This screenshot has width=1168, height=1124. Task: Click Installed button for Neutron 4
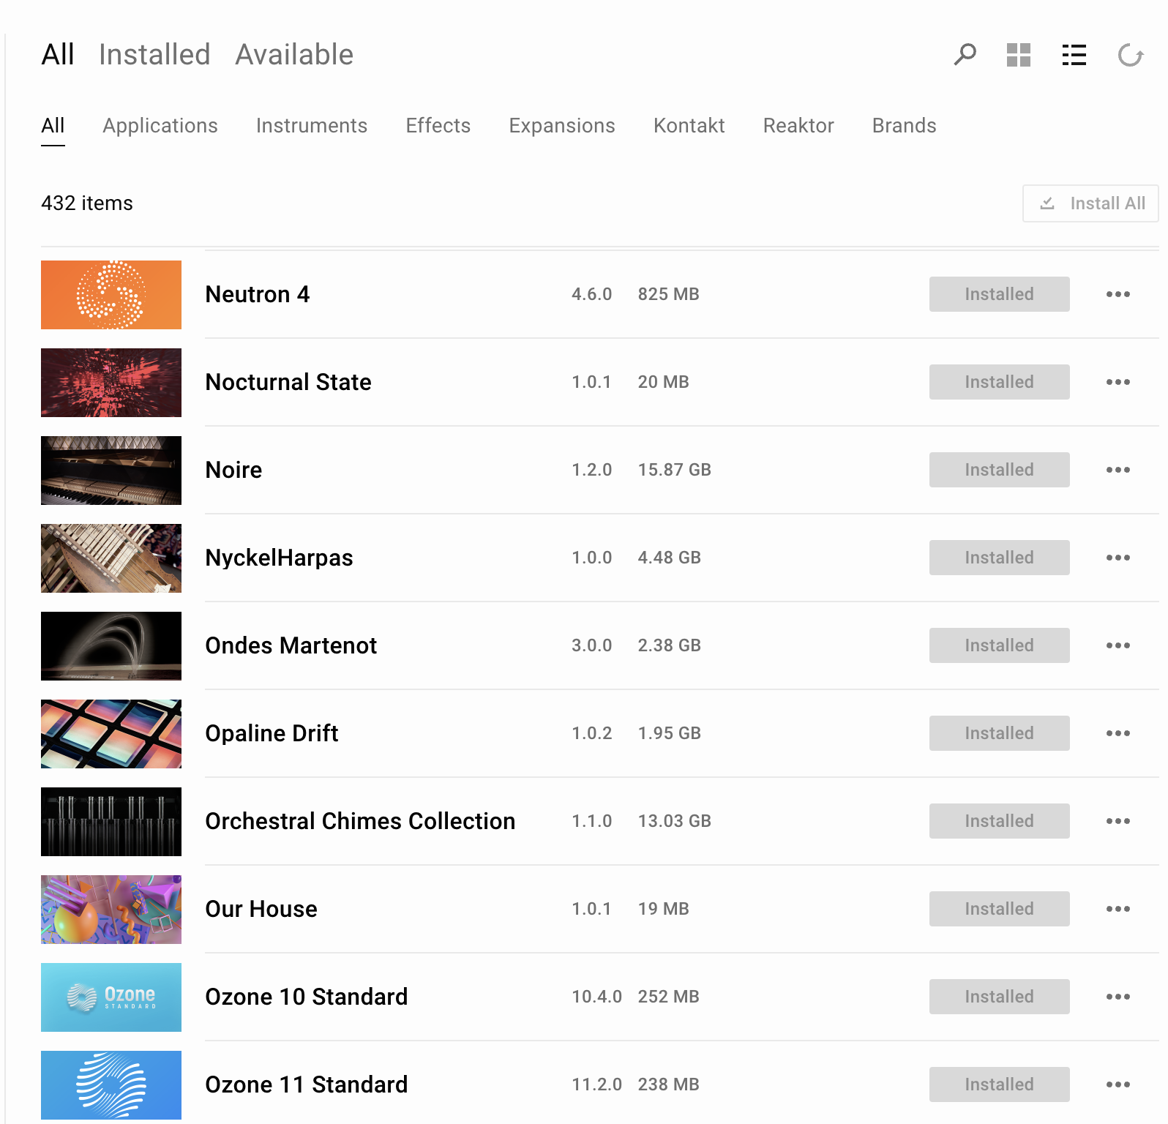coord(1000,294)
